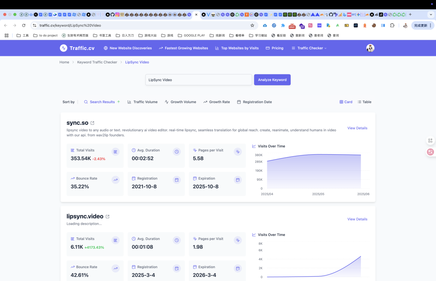436x281 pixels.
Task: Expand the Traffic Checker dropdown
Action: tap(309, 48)
